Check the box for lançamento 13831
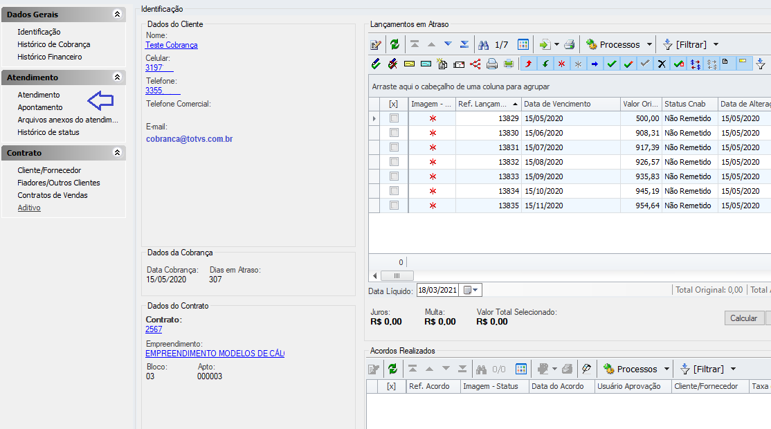The image size is (771, 429). (x=394, y=147)
